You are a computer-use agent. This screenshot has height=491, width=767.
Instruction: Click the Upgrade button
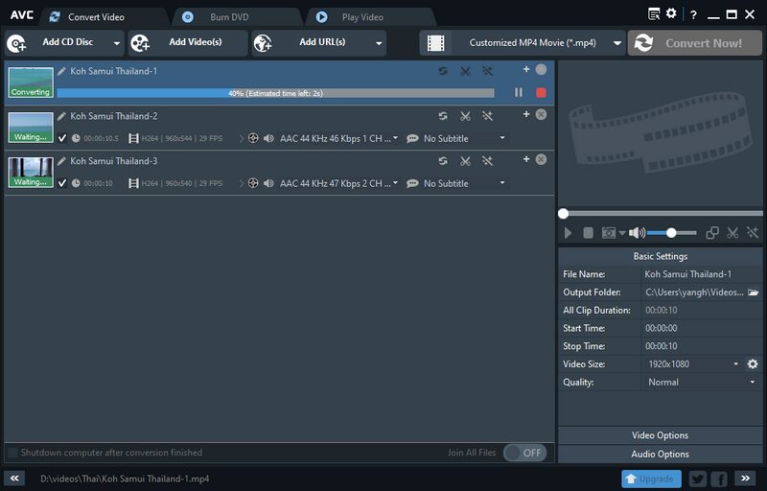(651, 479)
